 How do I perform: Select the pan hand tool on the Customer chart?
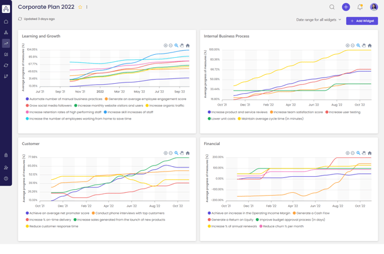pyautogui.click(x=182, y=153)
